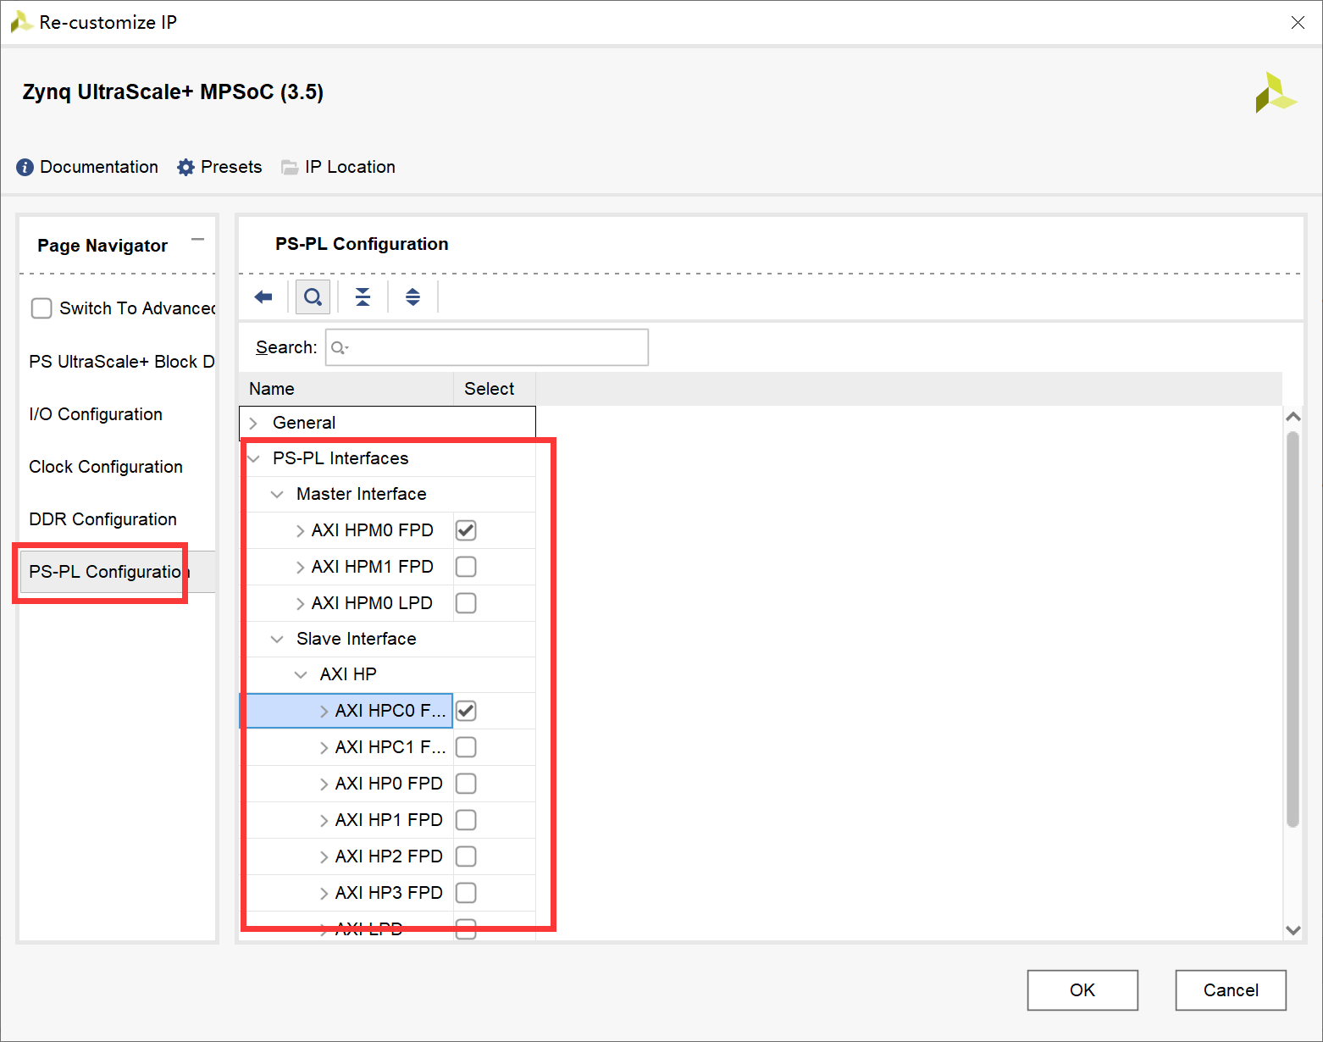Viewport: 1323px width, 1042px height.
Task: Close the Re-customize IP dialog
Action: point(1298,23)
